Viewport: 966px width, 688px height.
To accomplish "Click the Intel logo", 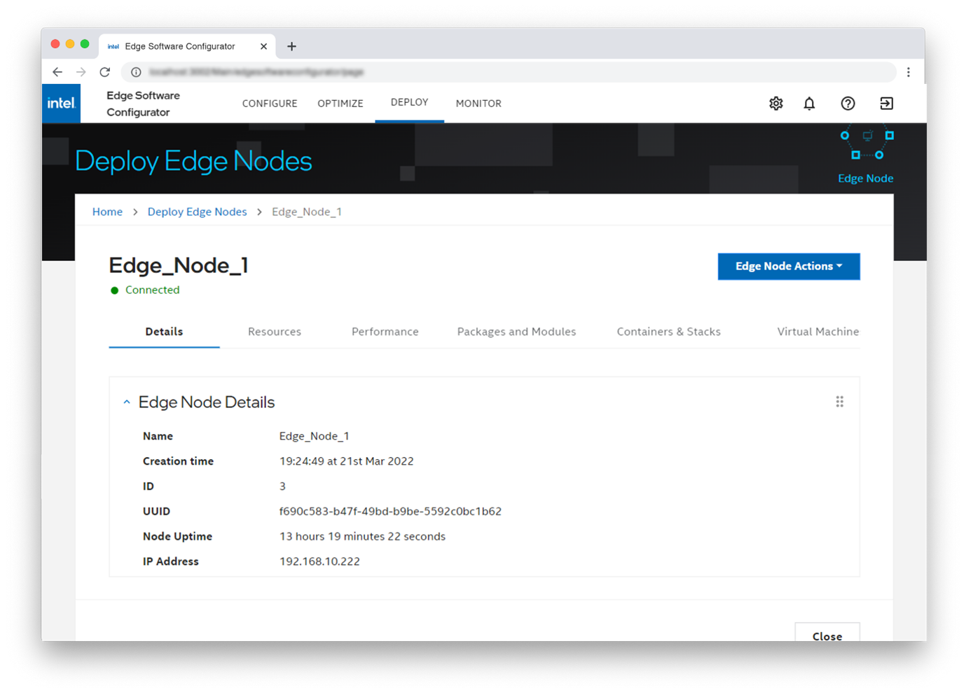I will click(61, 104).
